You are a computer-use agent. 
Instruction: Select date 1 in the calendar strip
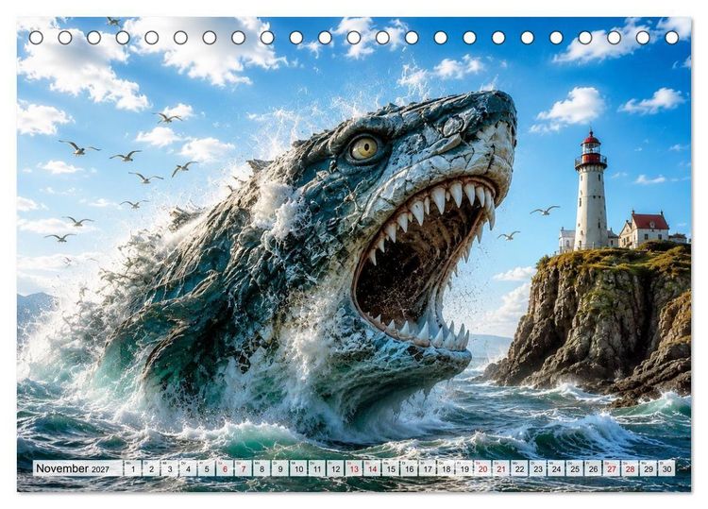pos(133,468)
